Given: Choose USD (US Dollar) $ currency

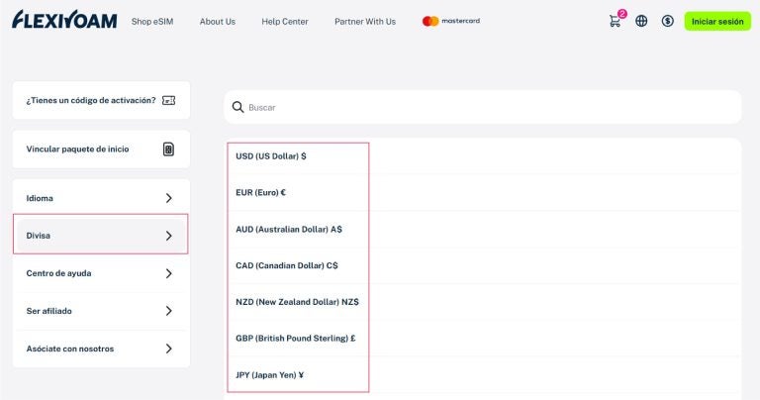Looking at the screenshot, I should coord(483,156).
